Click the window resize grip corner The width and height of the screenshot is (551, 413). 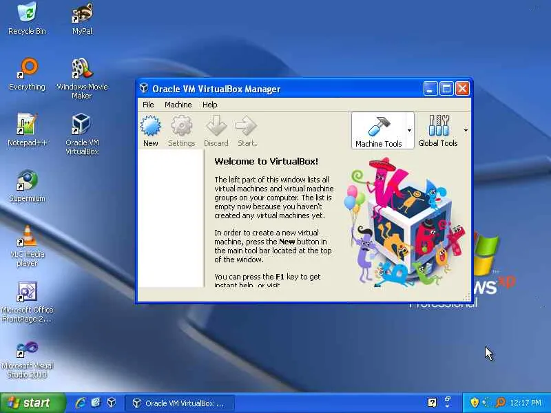(x=467, y=298)
